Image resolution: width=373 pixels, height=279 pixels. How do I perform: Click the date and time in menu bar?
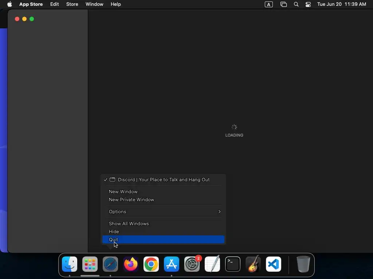(x=342, y=4)
